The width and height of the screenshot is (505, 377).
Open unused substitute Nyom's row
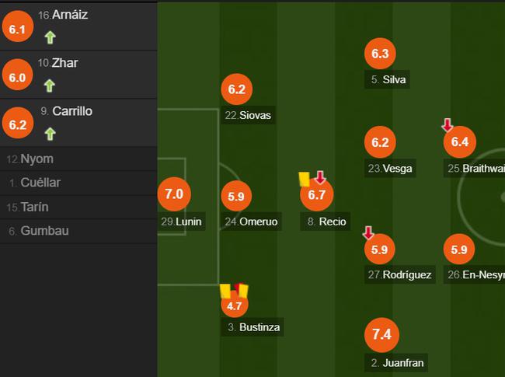[78, 159]
